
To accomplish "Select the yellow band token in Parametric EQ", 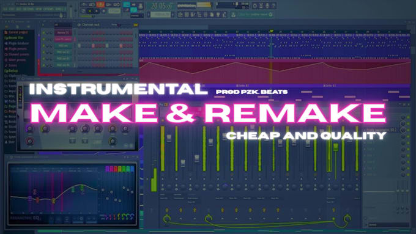I will [x=54, y=201].
